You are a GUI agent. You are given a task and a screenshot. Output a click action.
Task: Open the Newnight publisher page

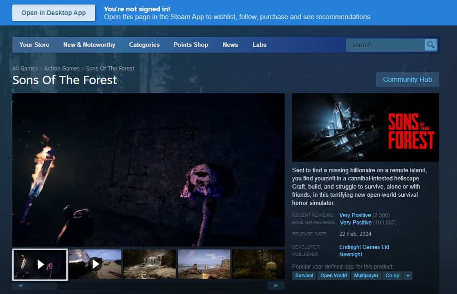tap(351, 254)
